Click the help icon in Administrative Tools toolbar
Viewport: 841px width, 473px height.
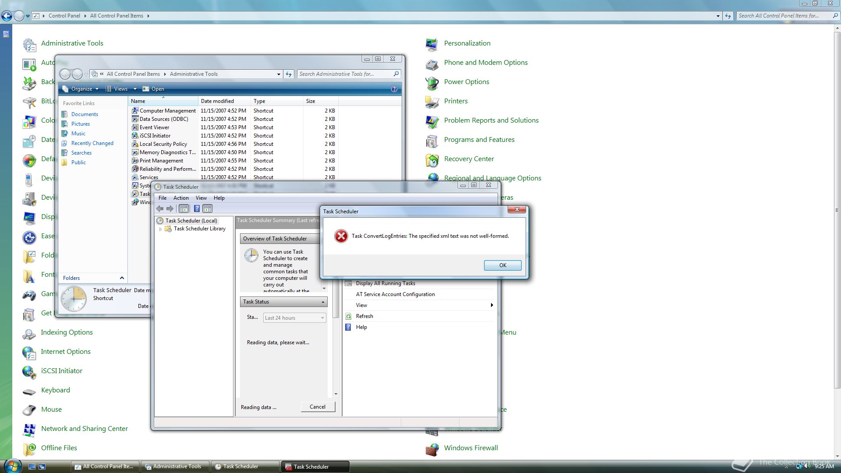pyautogui.click(x=394, y=89)
